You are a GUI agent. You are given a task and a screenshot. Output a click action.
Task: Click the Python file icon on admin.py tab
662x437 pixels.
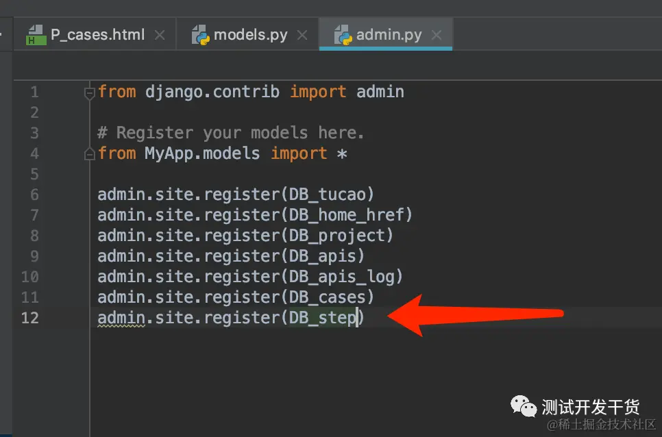(x=343, y=35)
